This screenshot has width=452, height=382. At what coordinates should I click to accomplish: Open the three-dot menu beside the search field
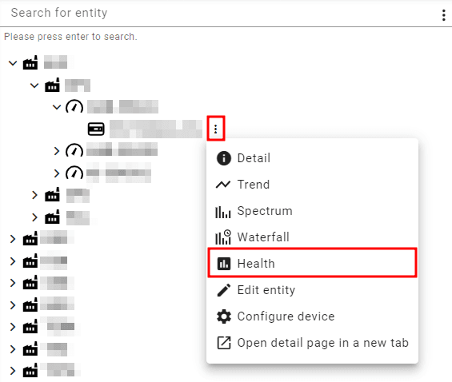443,15
